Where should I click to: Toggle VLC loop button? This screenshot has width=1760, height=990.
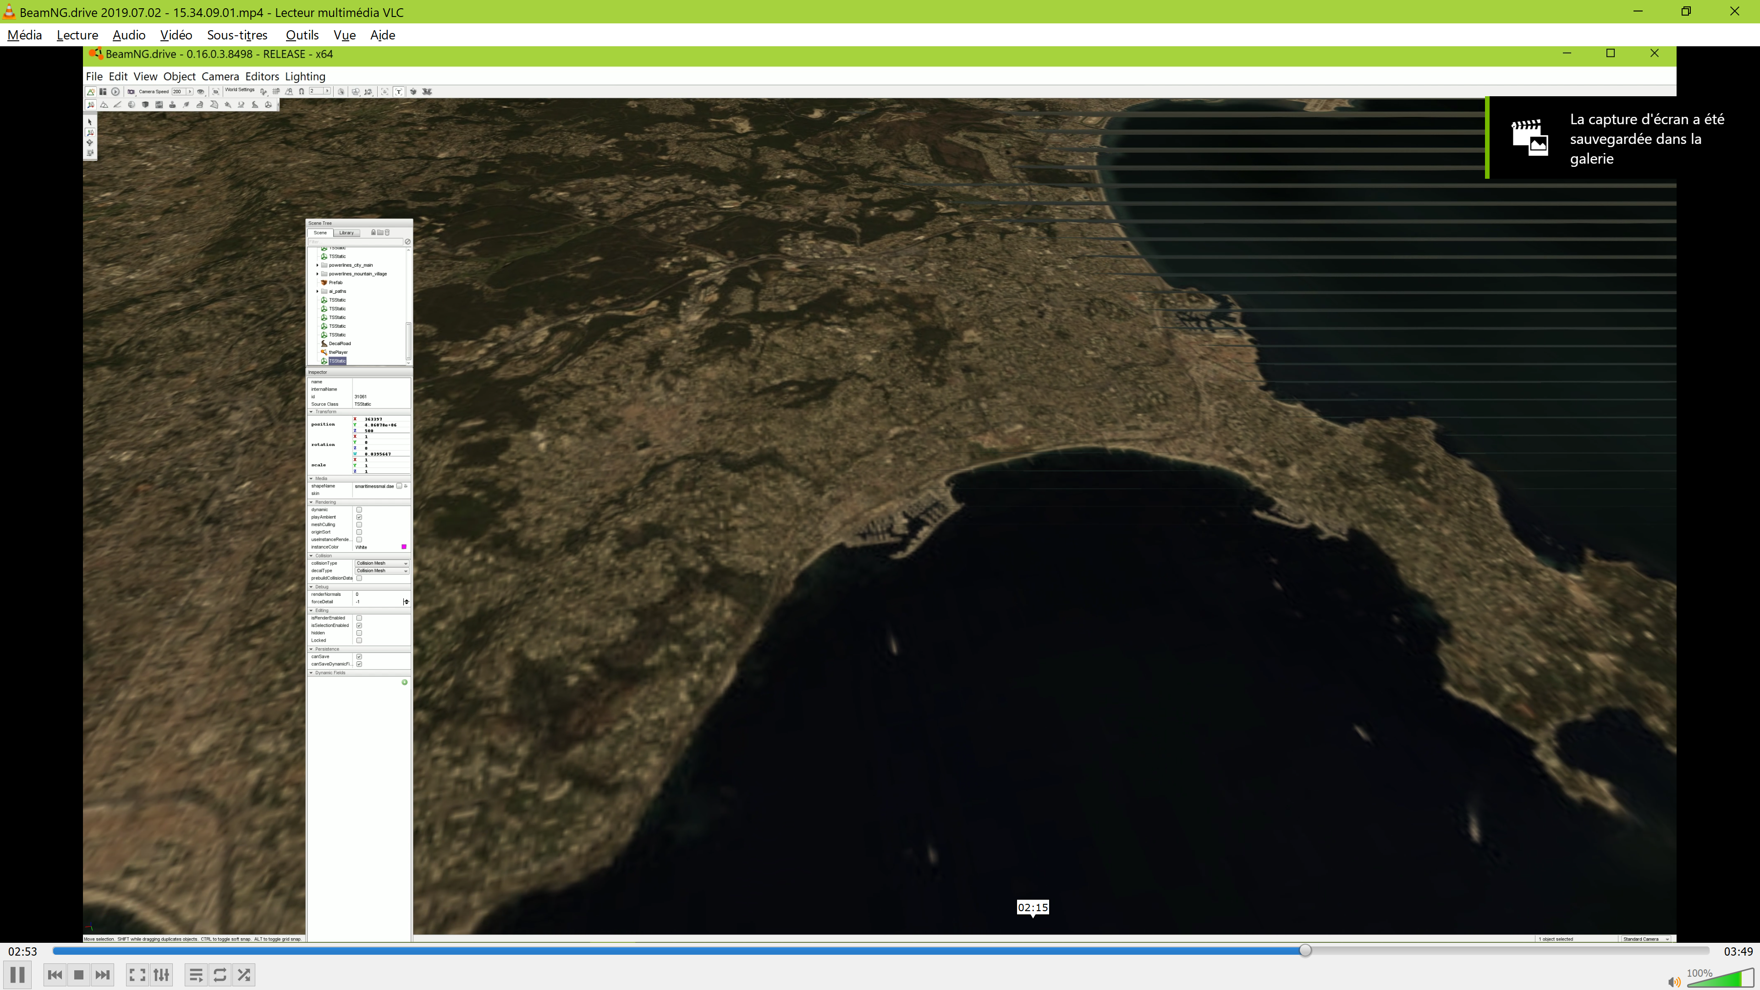(x=220, y=975)
